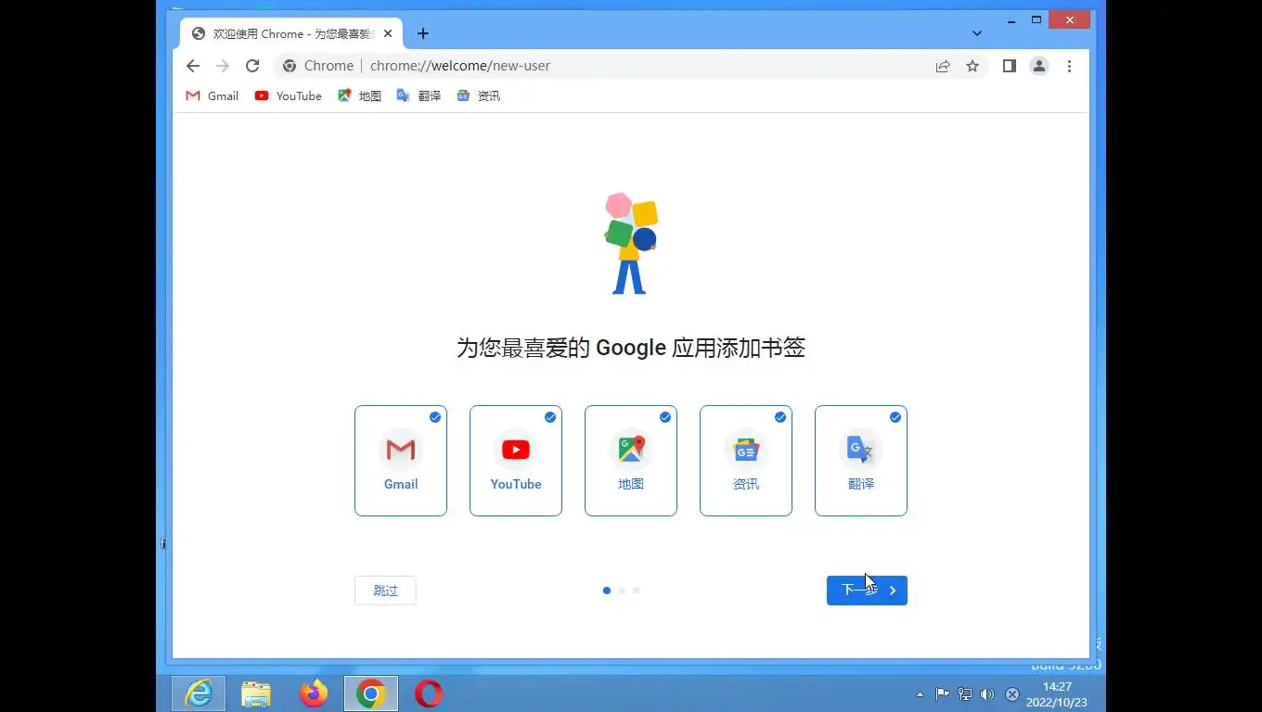Screen dimensions: 1262x712
Task: Launch Opera from taskbar
Action: click(428, 693)
